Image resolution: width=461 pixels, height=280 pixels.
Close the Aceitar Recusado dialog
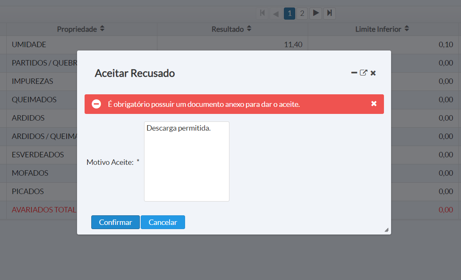pos(373,73)
